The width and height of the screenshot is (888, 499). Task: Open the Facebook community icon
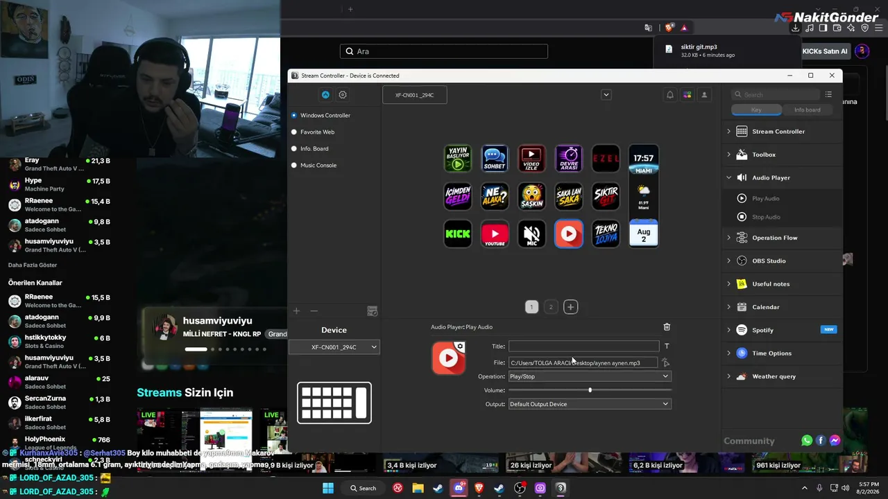point(821,441)
